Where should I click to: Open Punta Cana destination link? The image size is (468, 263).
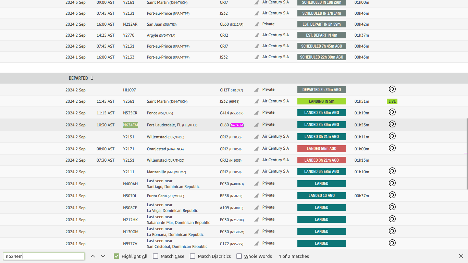(165, 196)
